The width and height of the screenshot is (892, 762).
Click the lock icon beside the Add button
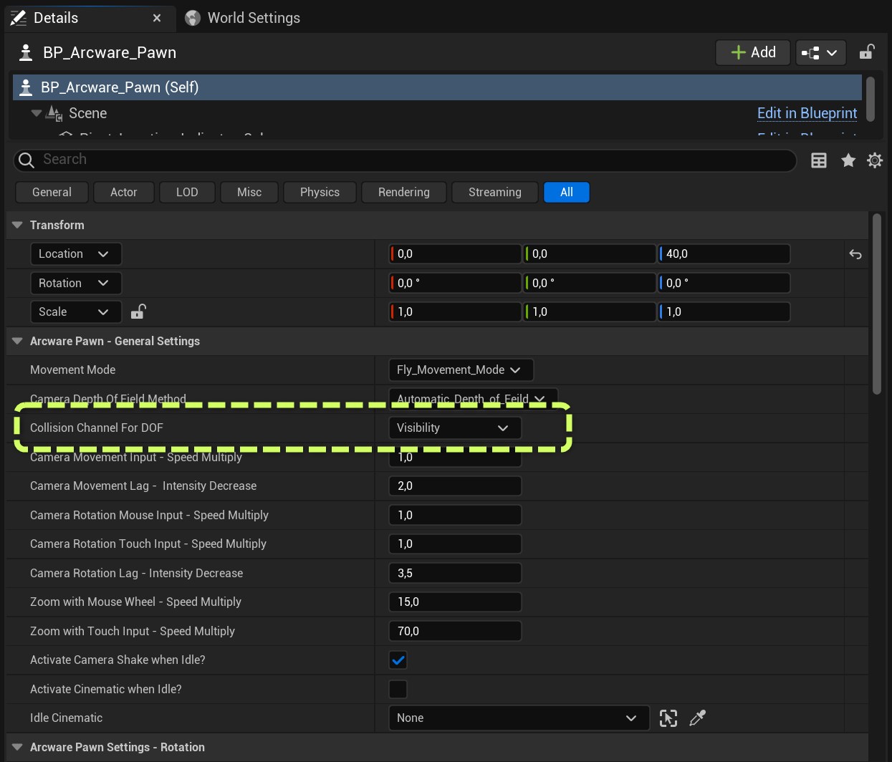point(867,52)
